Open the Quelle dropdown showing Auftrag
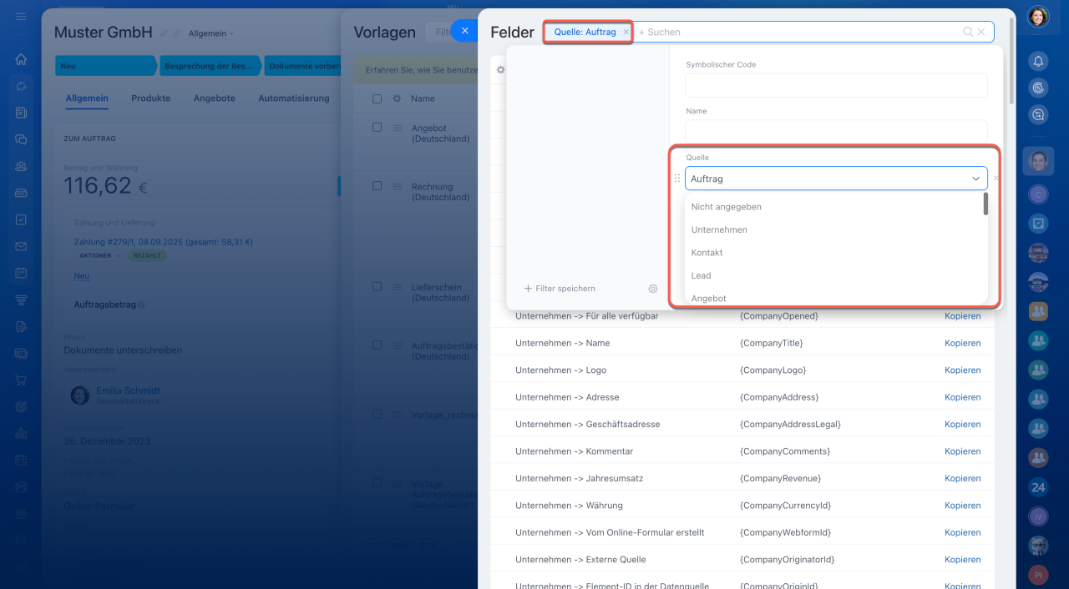Image resolution: width=1069 pixels, height=589 pixels. point(836,179)
